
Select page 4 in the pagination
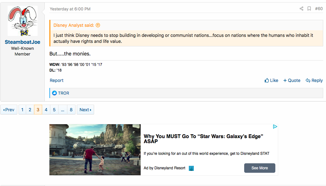(46, 110)
